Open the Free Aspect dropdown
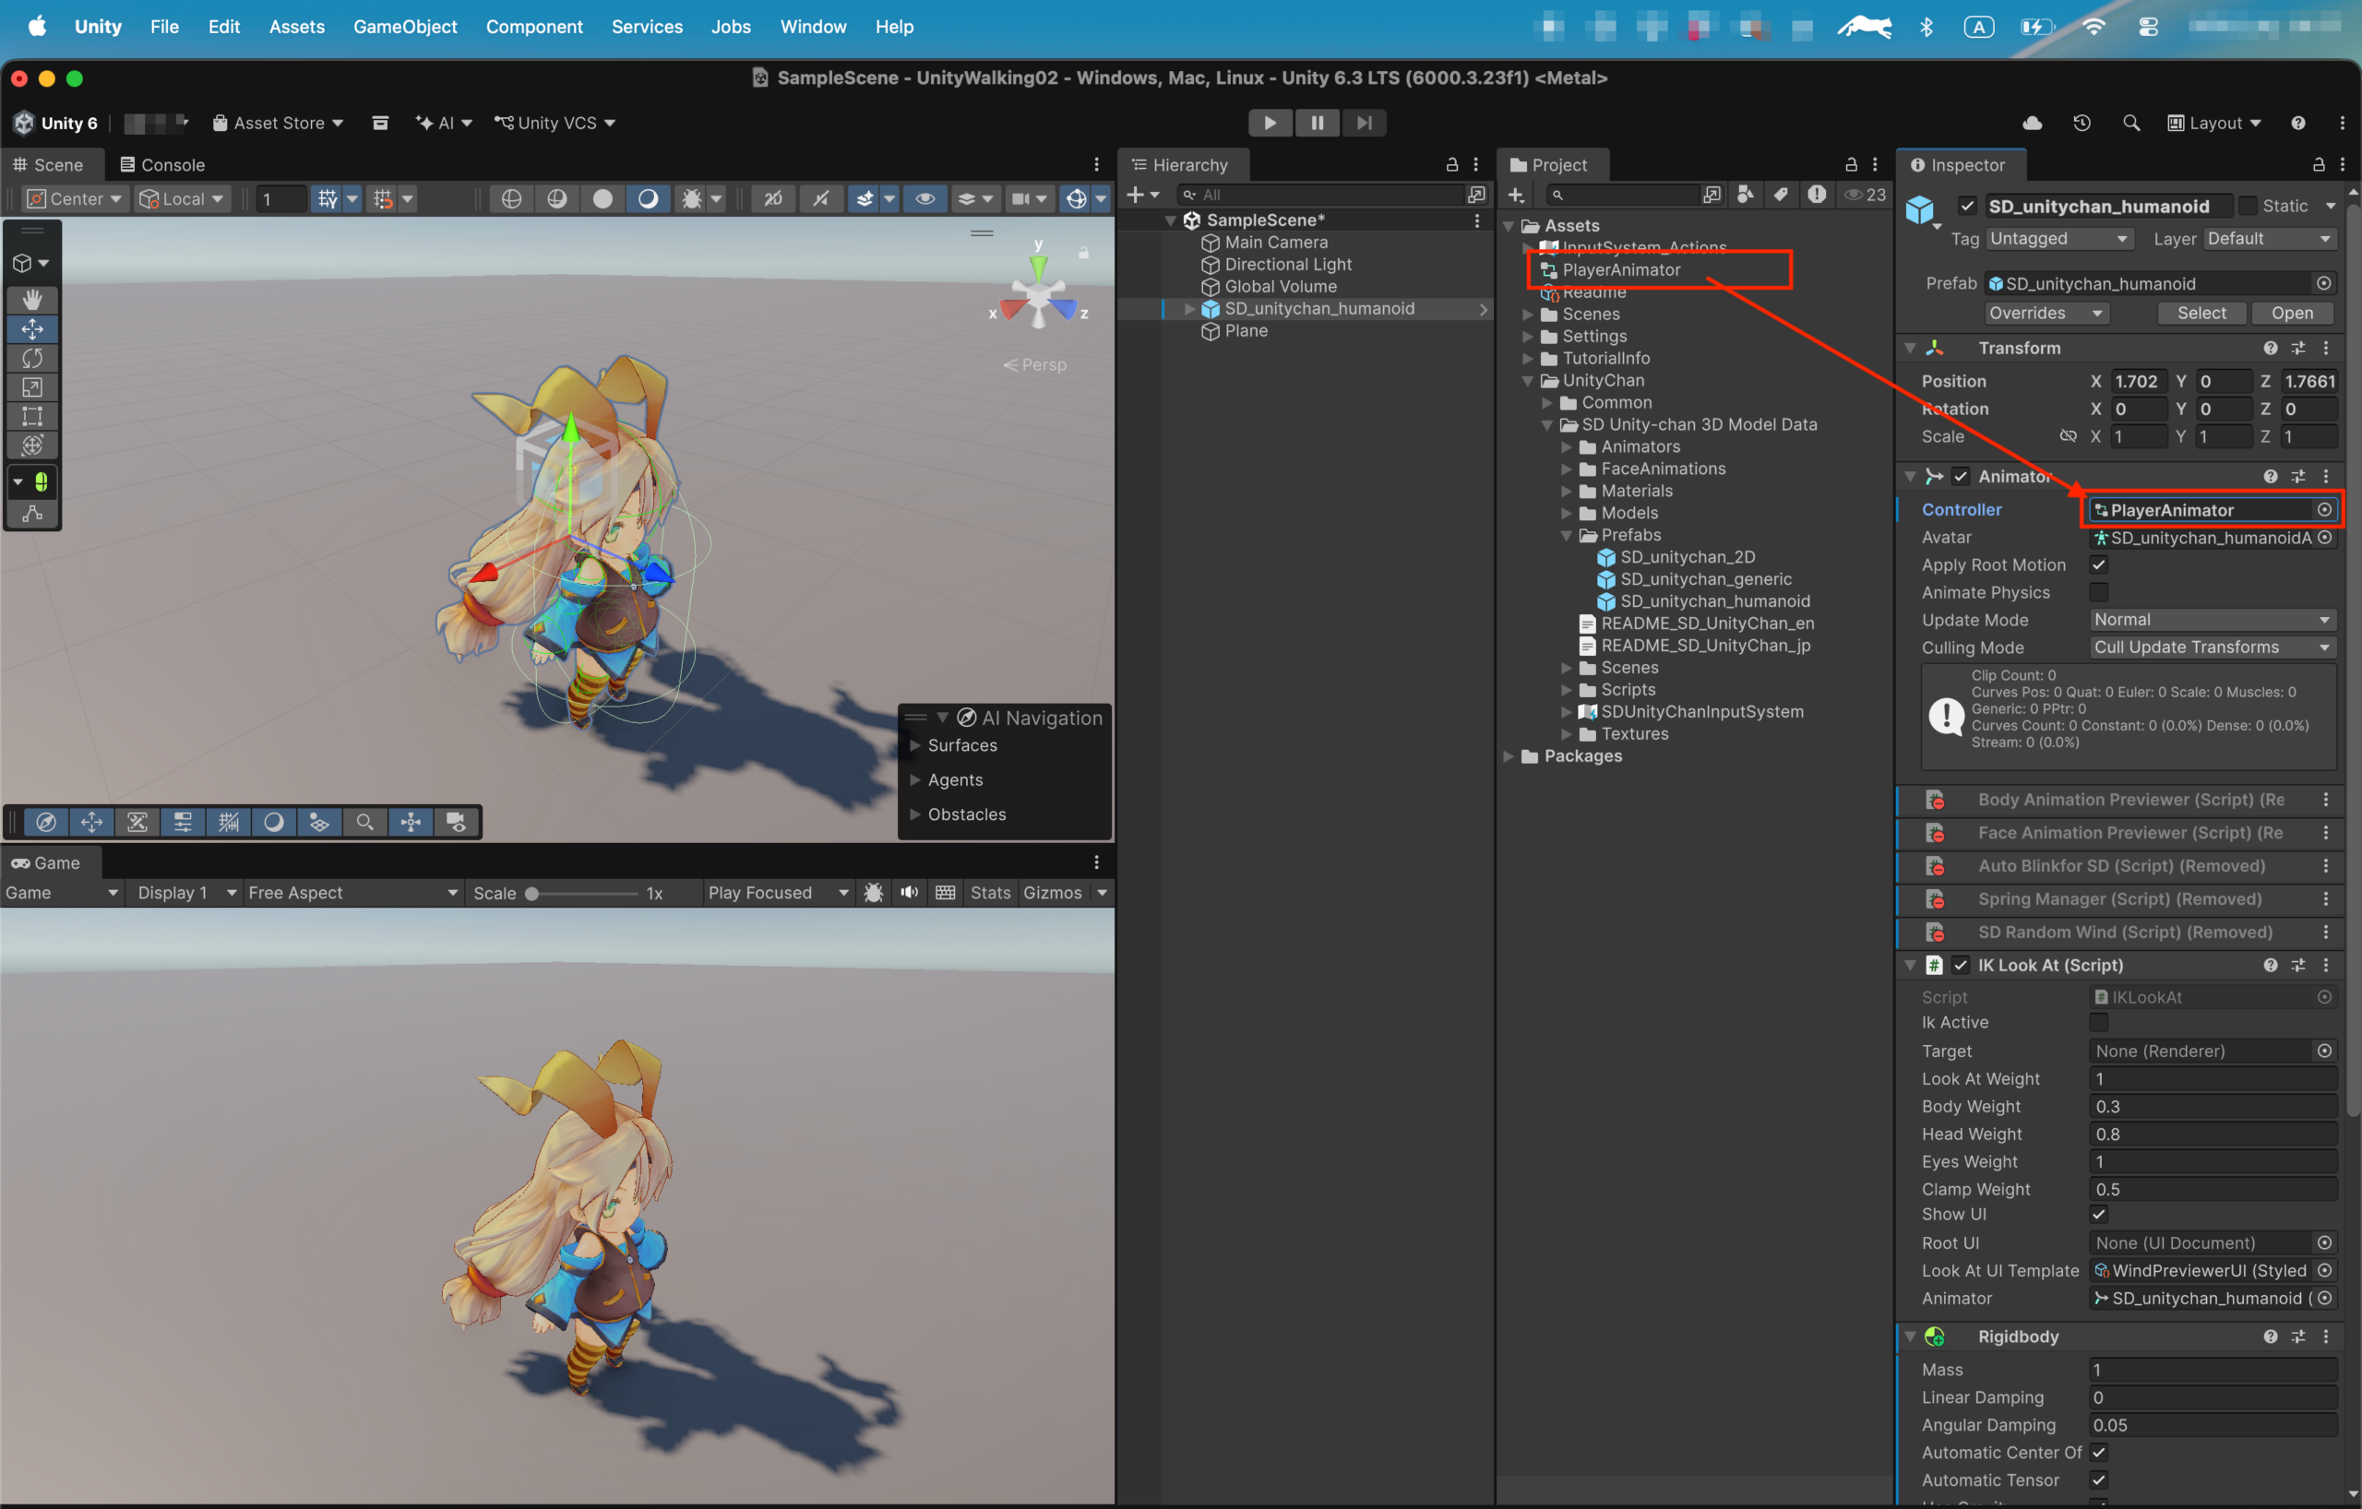 pos(352,892)
